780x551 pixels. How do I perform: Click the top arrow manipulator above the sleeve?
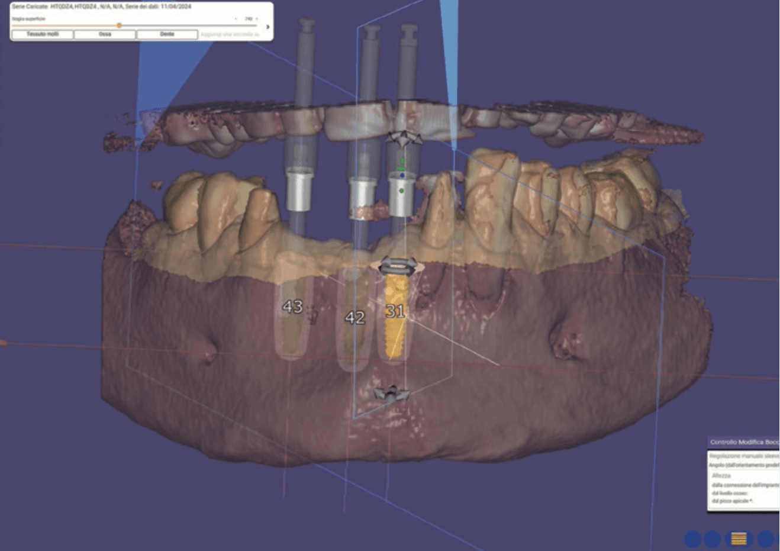tap(404, 139)
